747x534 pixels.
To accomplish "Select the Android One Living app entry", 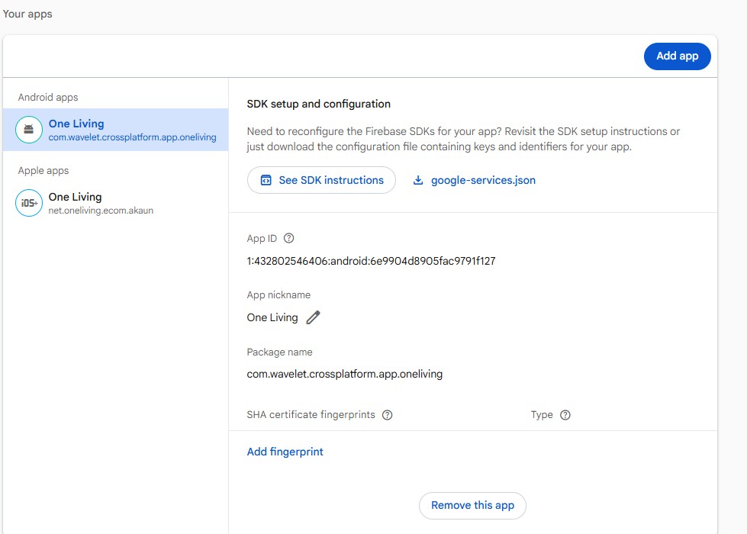I will [114, 129].
